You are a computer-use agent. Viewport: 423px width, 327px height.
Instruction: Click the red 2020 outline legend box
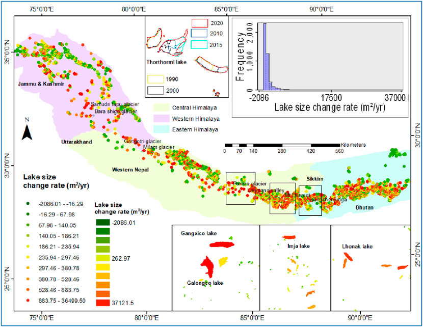click(200, 23)
